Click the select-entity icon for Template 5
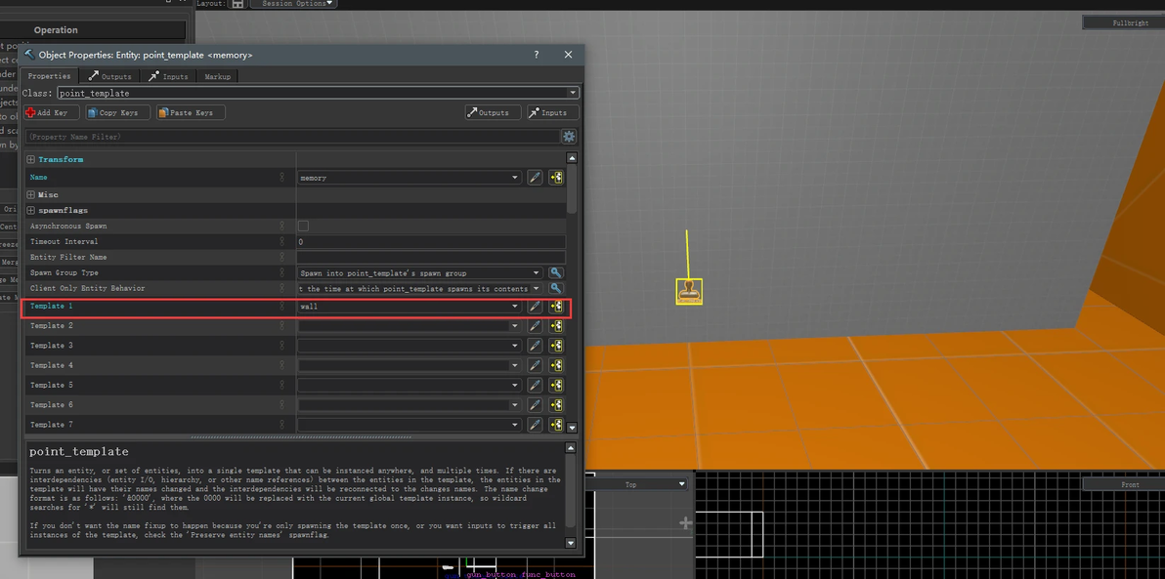Screen dimensions: 1165x579 [x=556, y=385]
